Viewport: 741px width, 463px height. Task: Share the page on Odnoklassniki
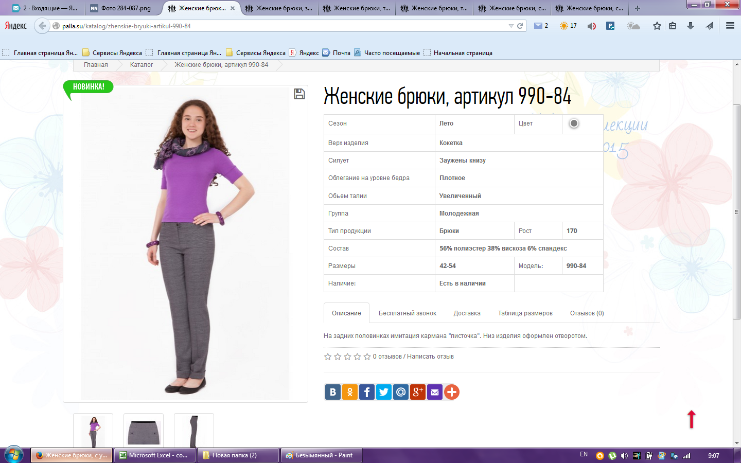tap(350, 392)
